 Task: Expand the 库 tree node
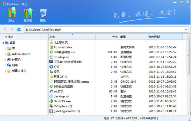5,48
